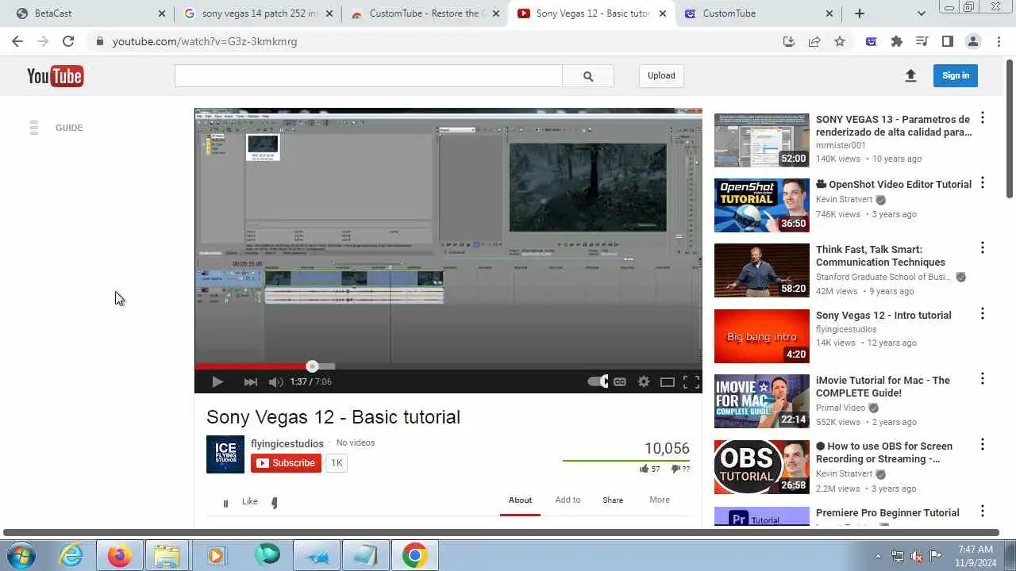
Task: Click the Like button below the channel
Action: pos(249,501)
